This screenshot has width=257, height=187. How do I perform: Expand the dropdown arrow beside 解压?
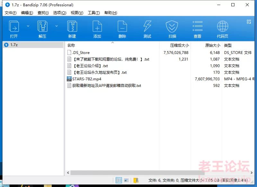pyautogui.click(x=57, y=26)
